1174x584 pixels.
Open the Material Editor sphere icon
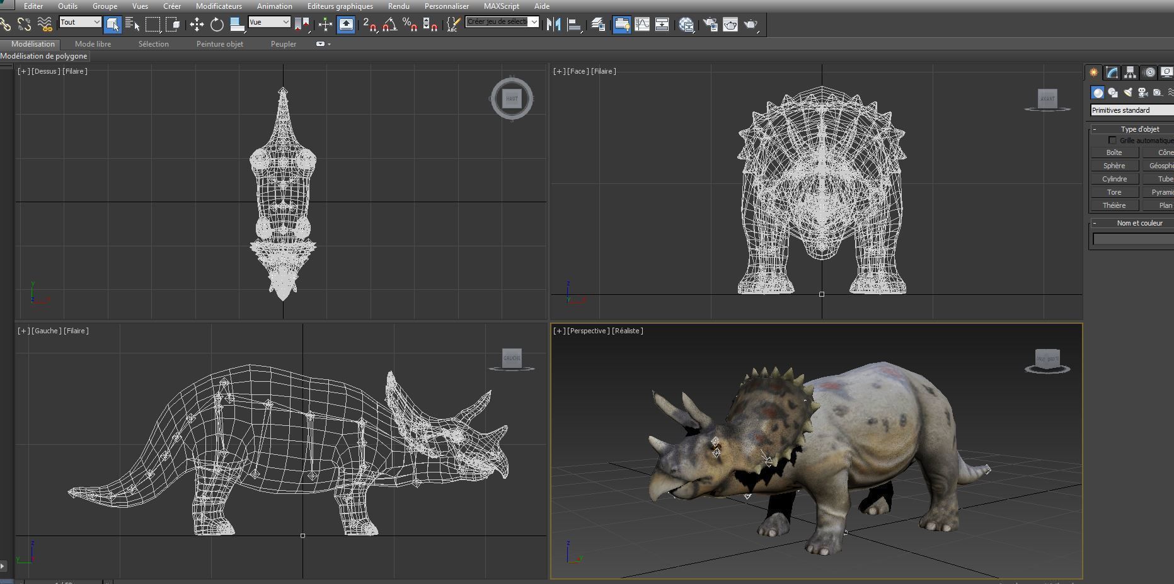[x=686, y=25]
